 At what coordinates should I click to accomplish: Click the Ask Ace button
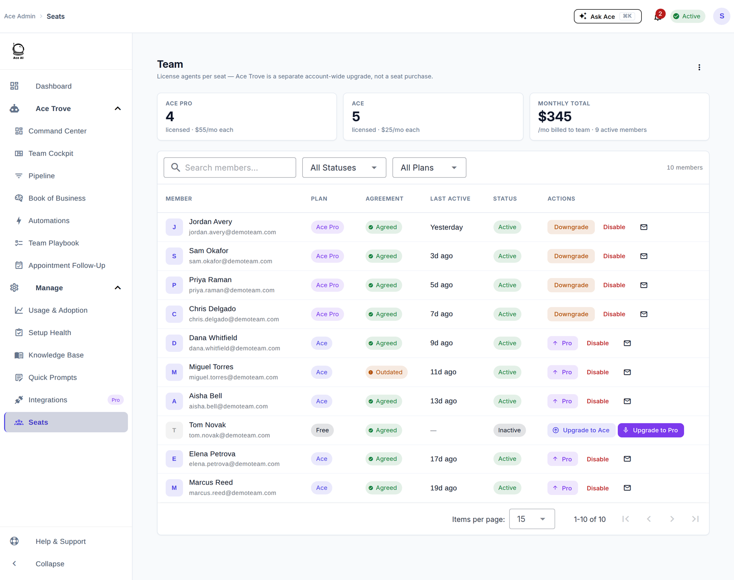coord(608,16)
